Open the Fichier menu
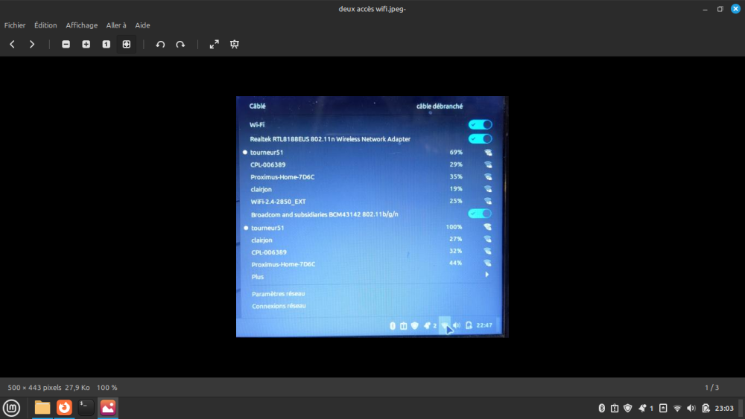745x419 pixels. coord(15,25)
